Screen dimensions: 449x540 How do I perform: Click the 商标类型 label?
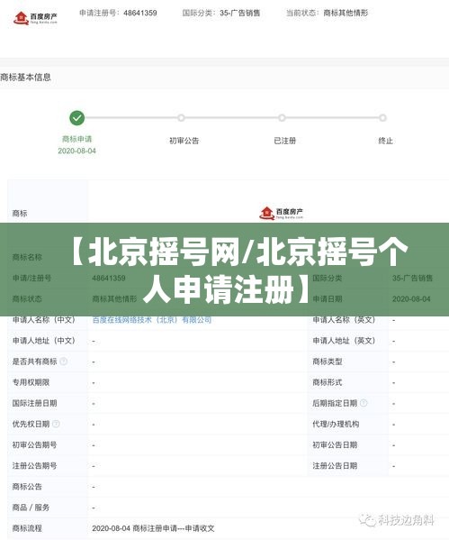pyautogui.click(x=328, y=362)
